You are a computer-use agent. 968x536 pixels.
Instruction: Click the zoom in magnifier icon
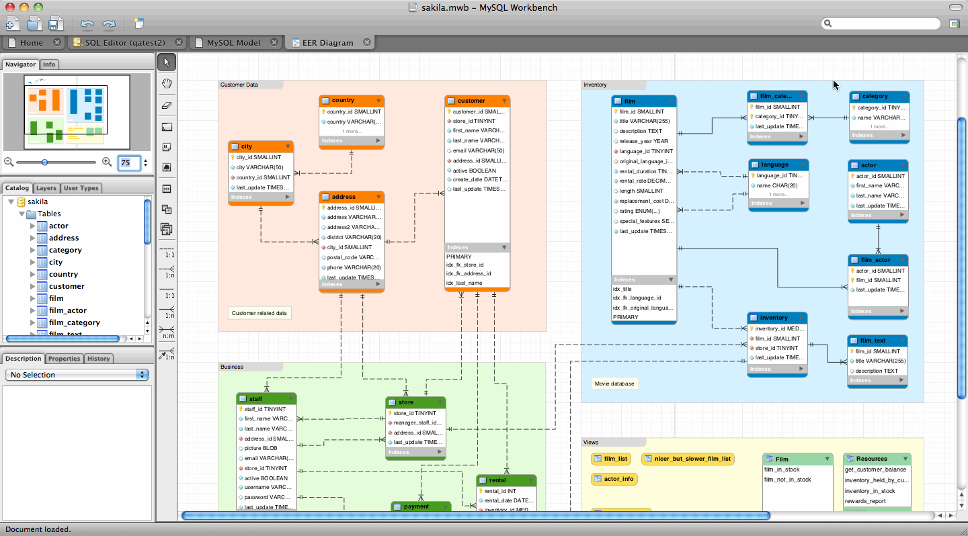(x=107, y=162)
